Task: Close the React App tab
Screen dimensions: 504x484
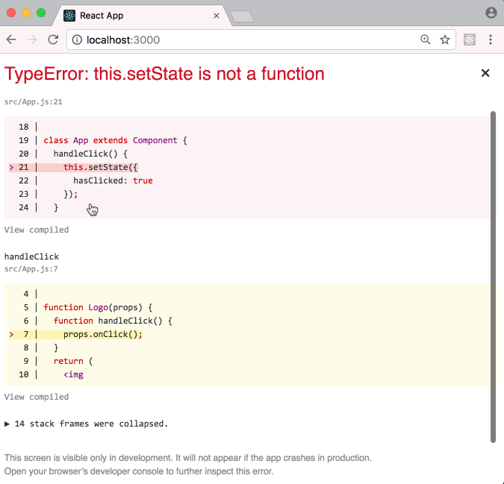Action: [x=217, y=16]
